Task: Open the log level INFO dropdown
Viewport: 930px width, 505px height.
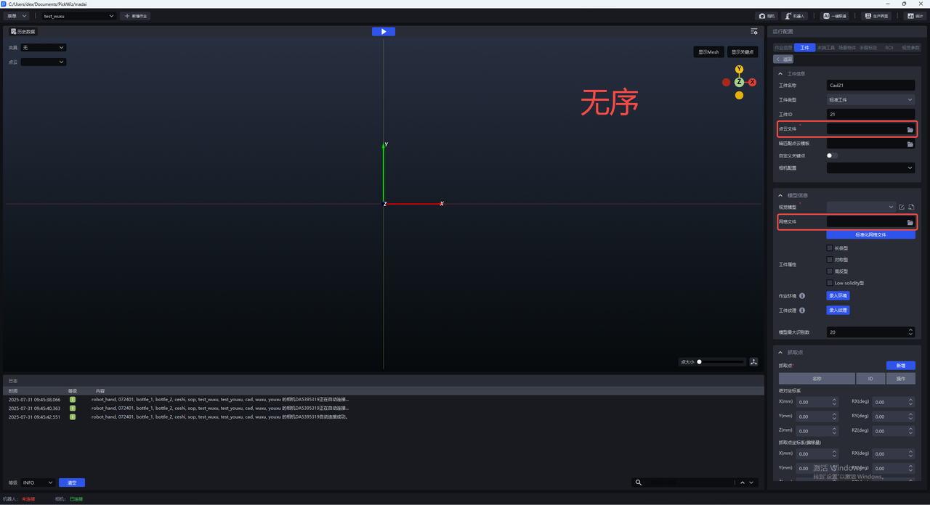Action: (x=38, y=483)
